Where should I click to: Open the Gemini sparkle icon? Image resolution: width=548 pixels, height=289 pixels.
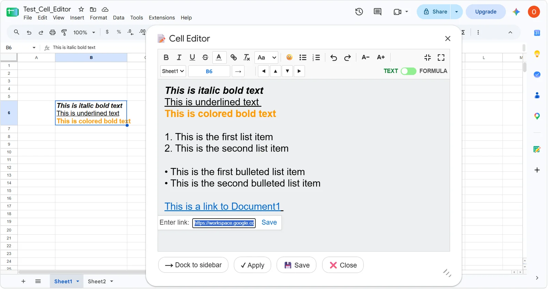pos(516,12)
